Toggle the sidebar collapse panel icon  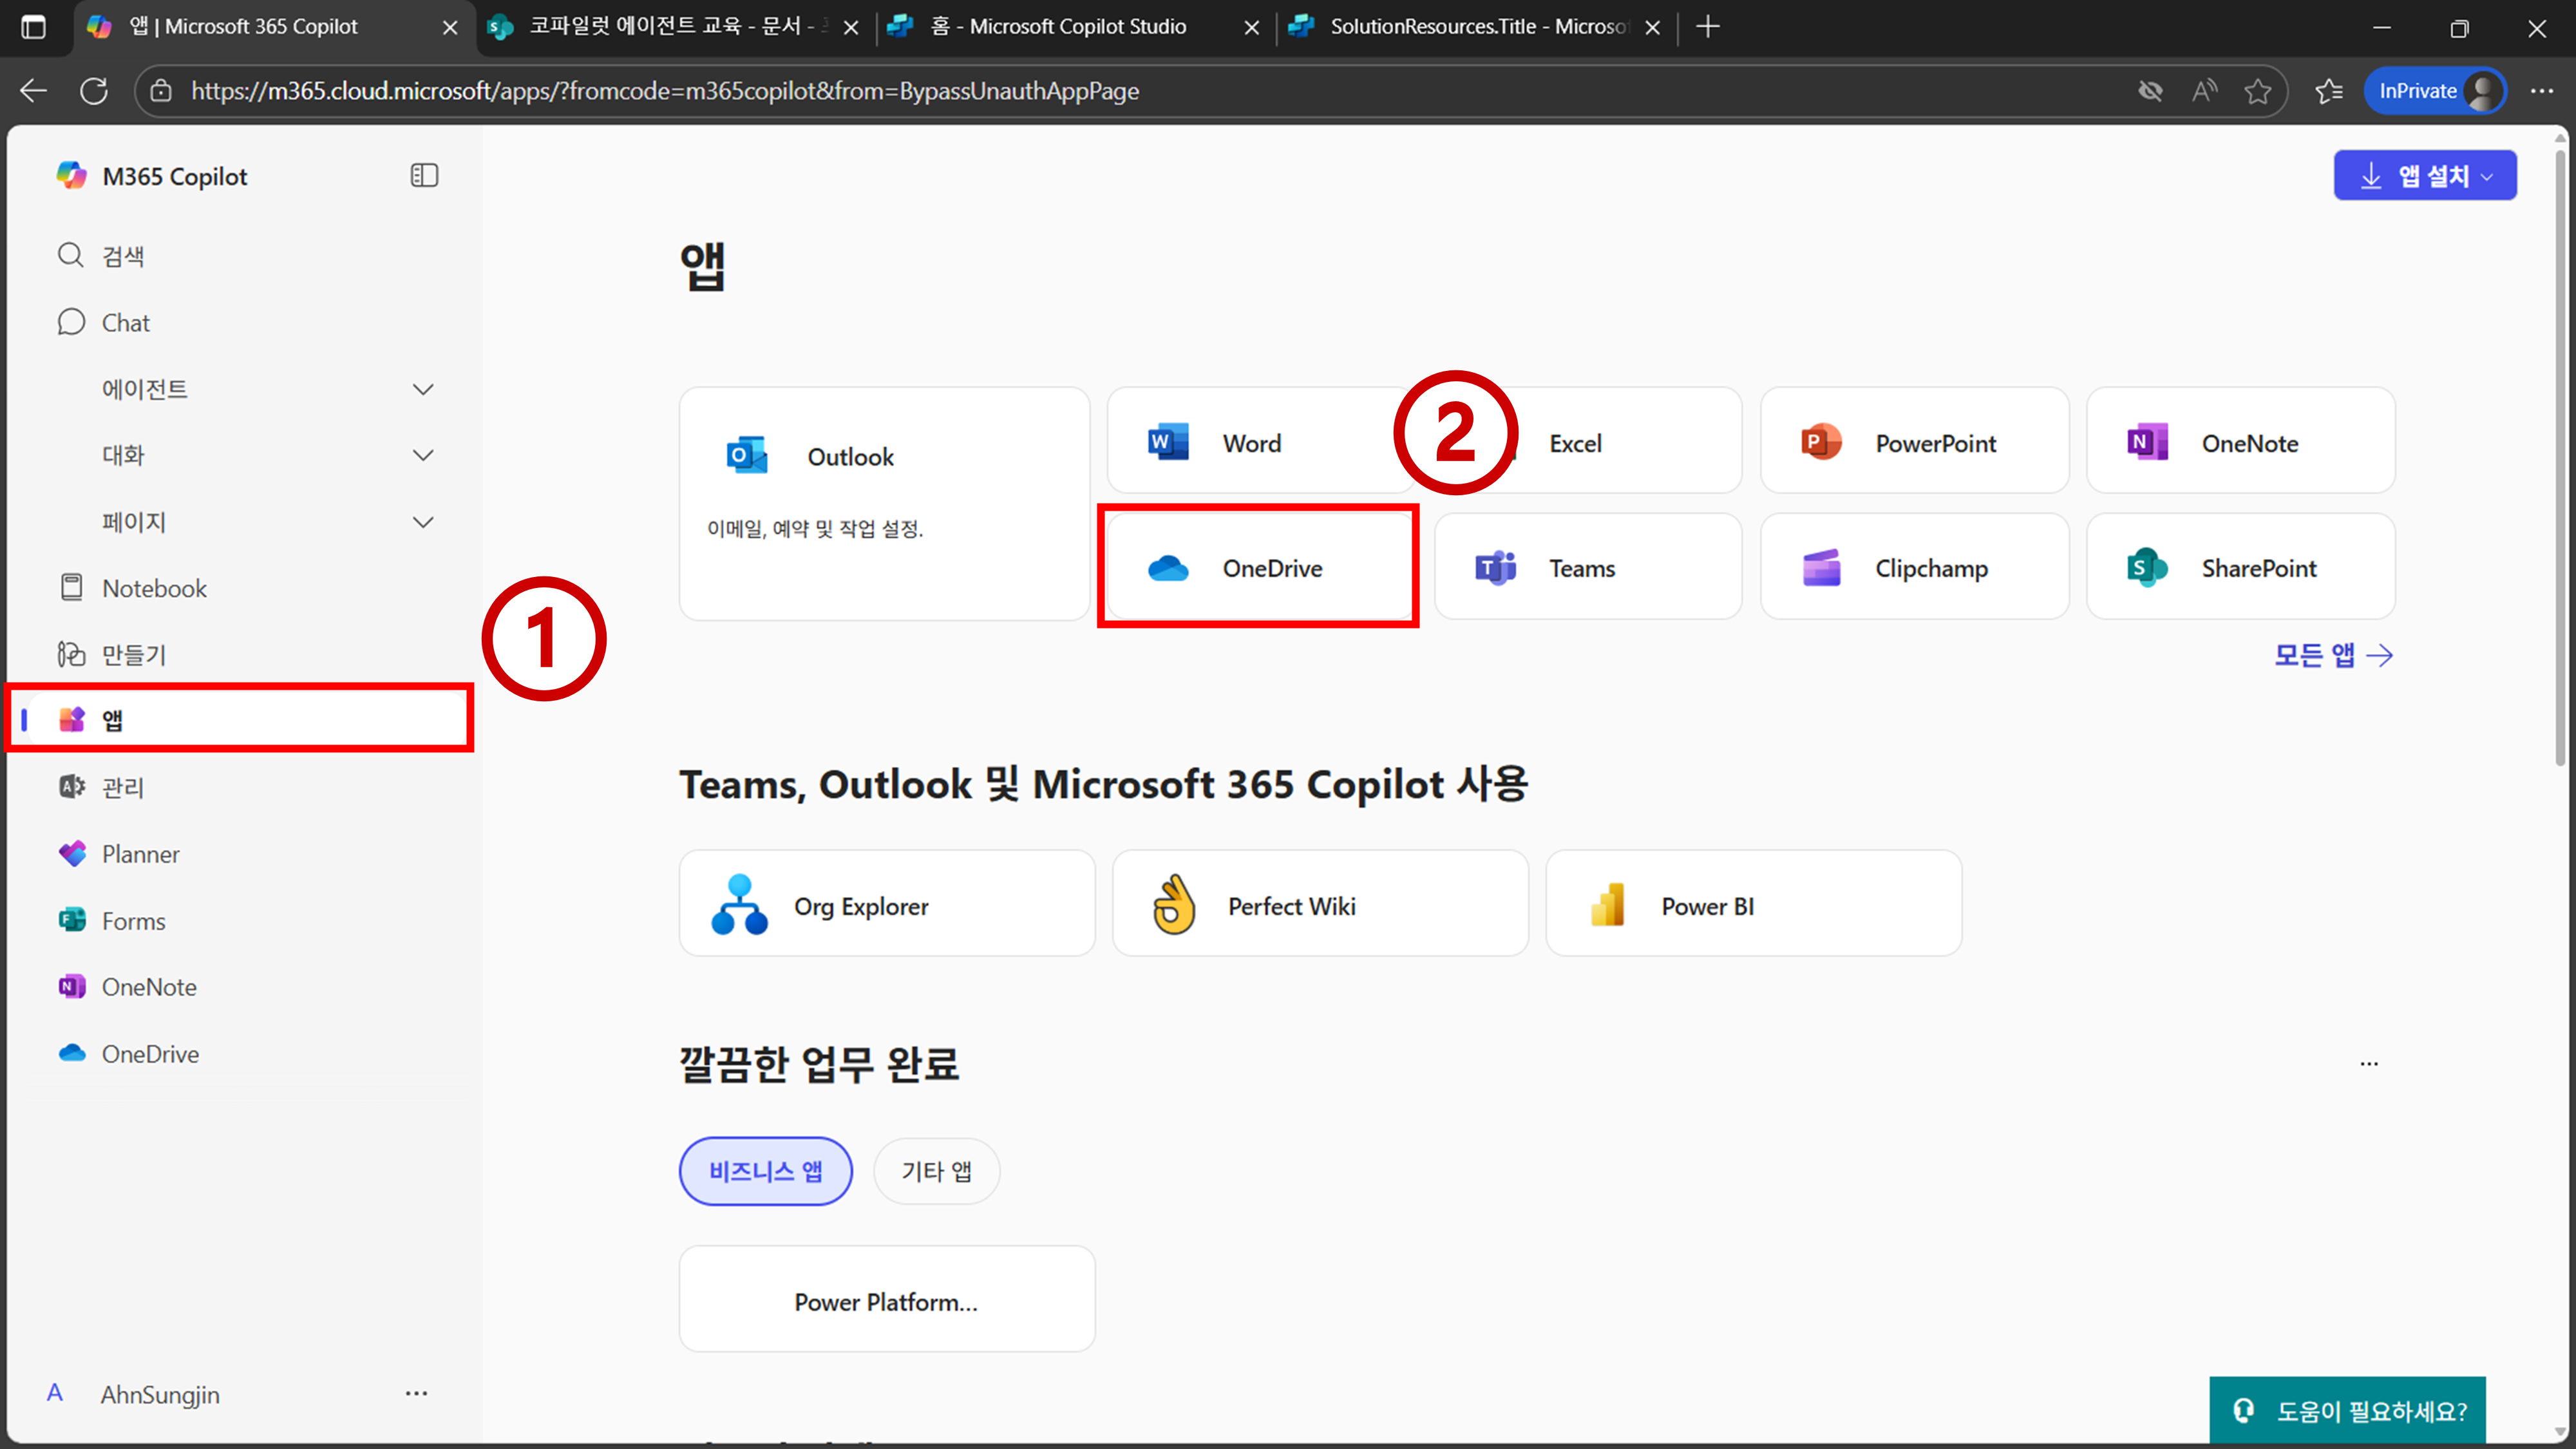pos(424,176)
